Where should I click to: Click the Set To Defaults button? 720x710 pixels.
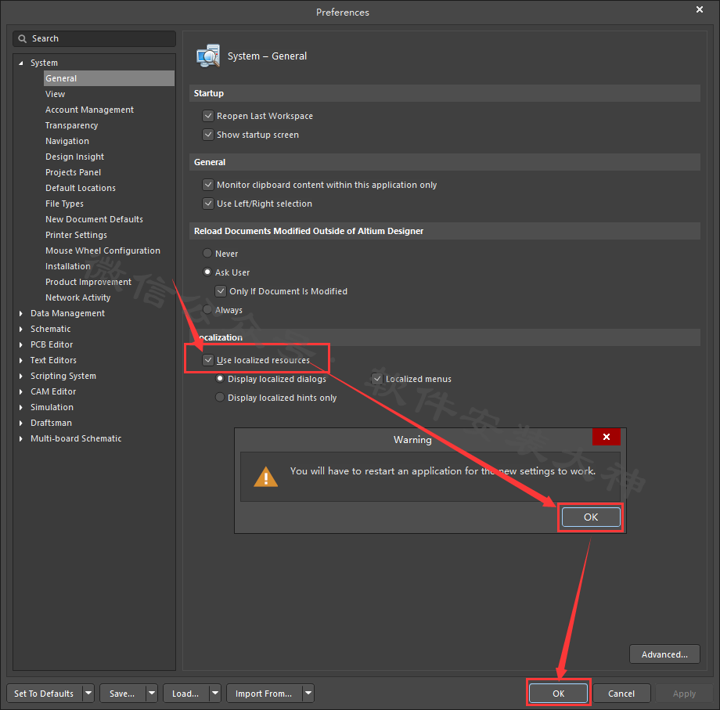(x=44, y=694)
